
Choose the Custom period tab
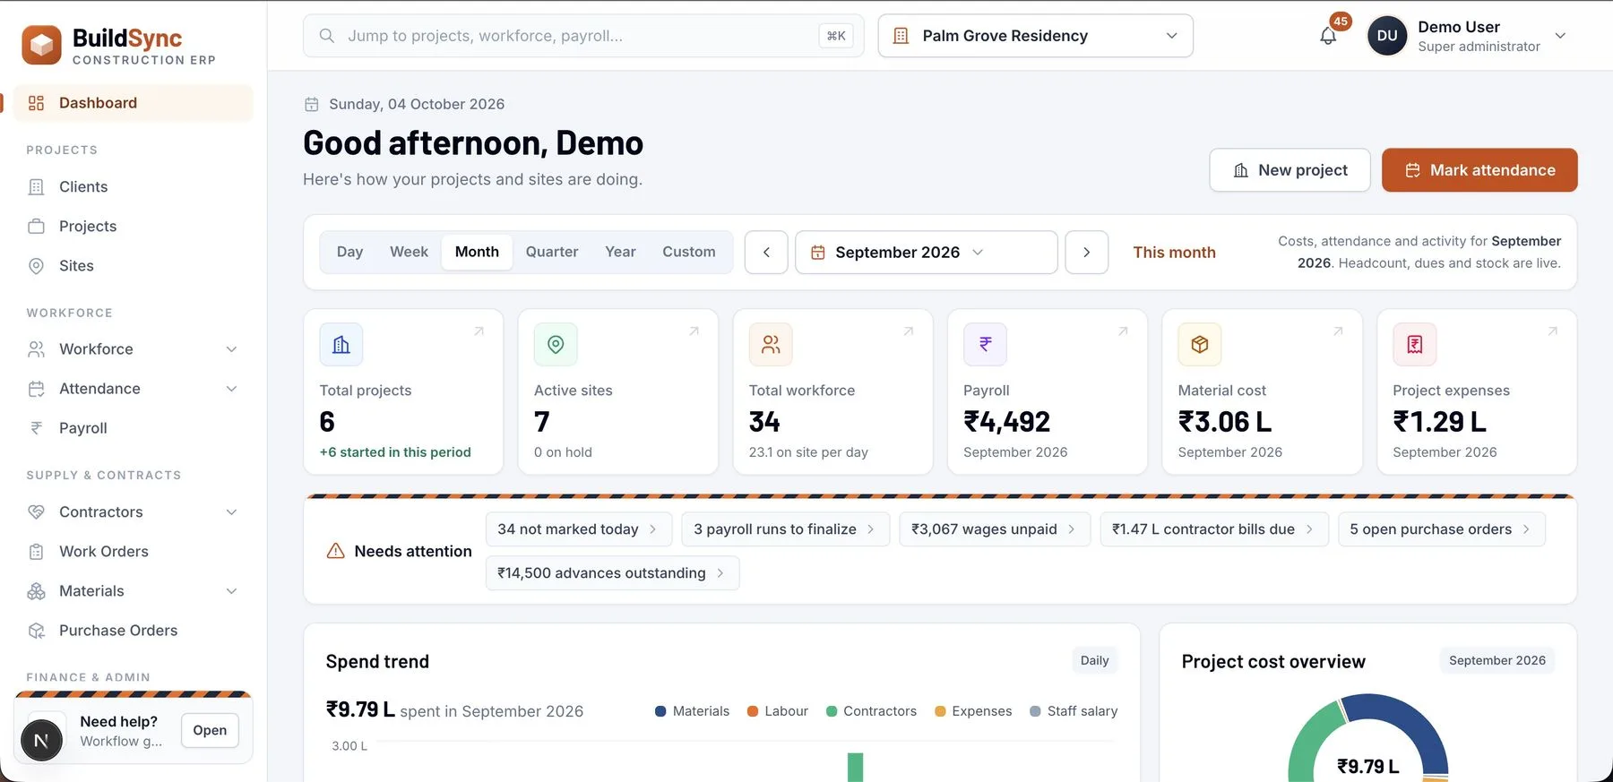[689, 253]
